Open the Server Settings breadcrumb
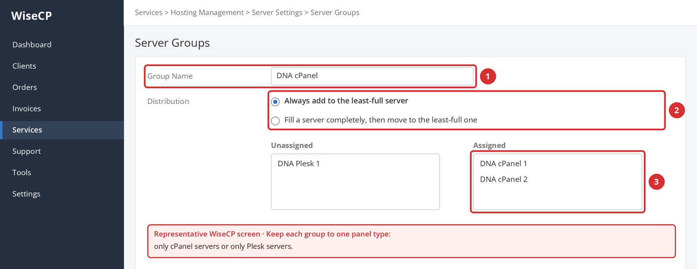The height and width of the screenshot is (269, 697). coord(277,13)
